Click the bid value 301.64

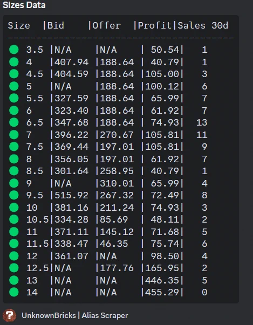point(72,171)
